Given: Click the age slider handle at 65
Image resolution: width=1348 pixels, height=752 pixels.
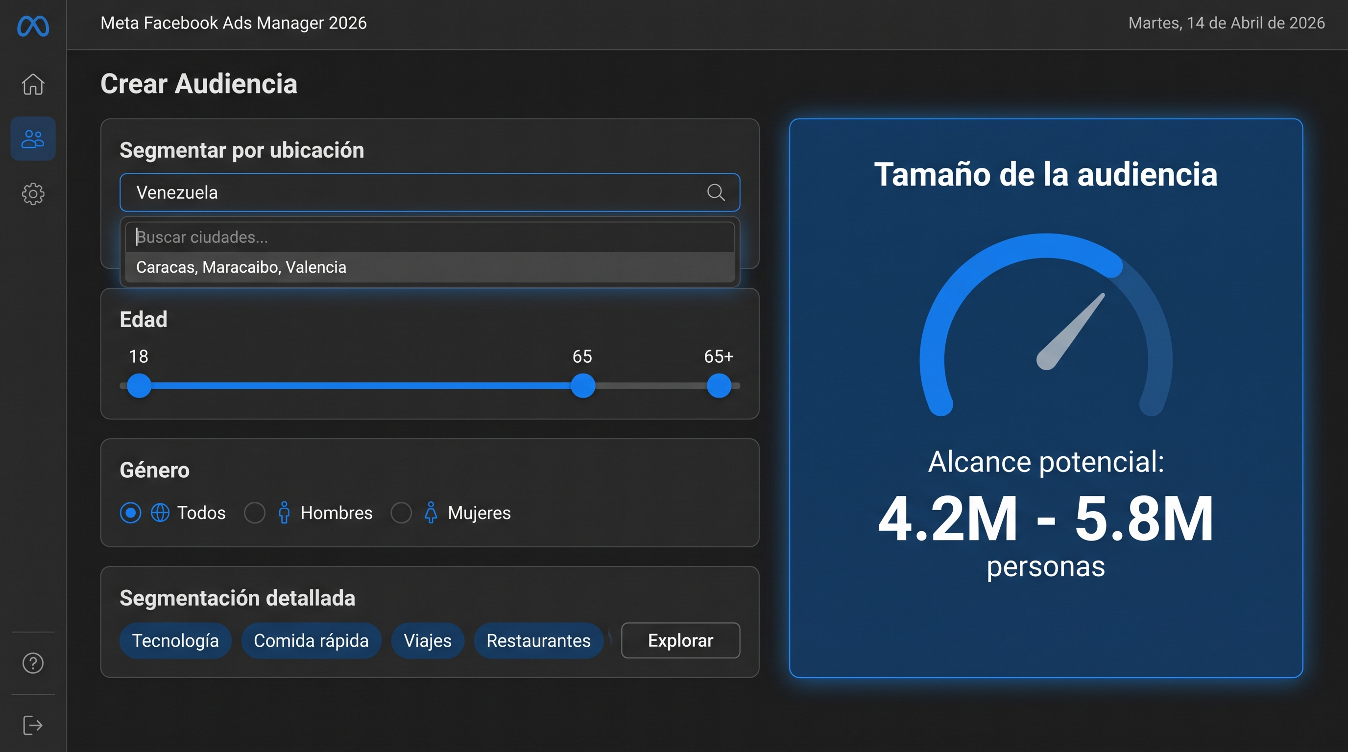Looking at the screenshot, I should 583,386.
